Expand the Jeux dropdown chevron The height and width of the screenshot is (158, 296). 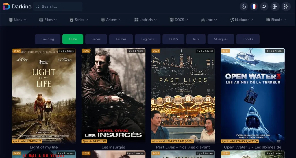(x=215, y=20)
